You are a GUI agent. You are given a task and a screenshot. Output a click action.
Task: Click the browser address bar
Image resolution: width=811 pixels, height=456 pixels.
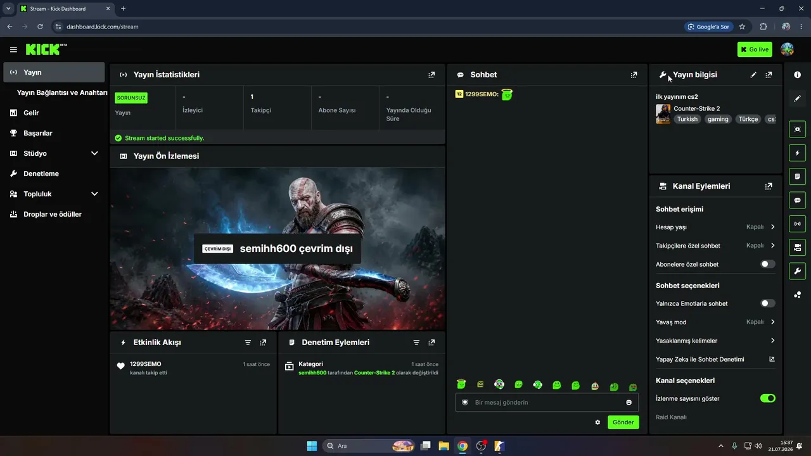pyautogui.click(x=367, y=27)
